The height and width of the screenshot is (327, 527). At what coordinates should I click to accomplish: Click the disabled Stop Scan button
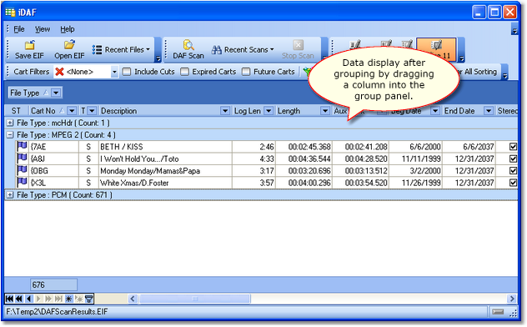point(298,49)
